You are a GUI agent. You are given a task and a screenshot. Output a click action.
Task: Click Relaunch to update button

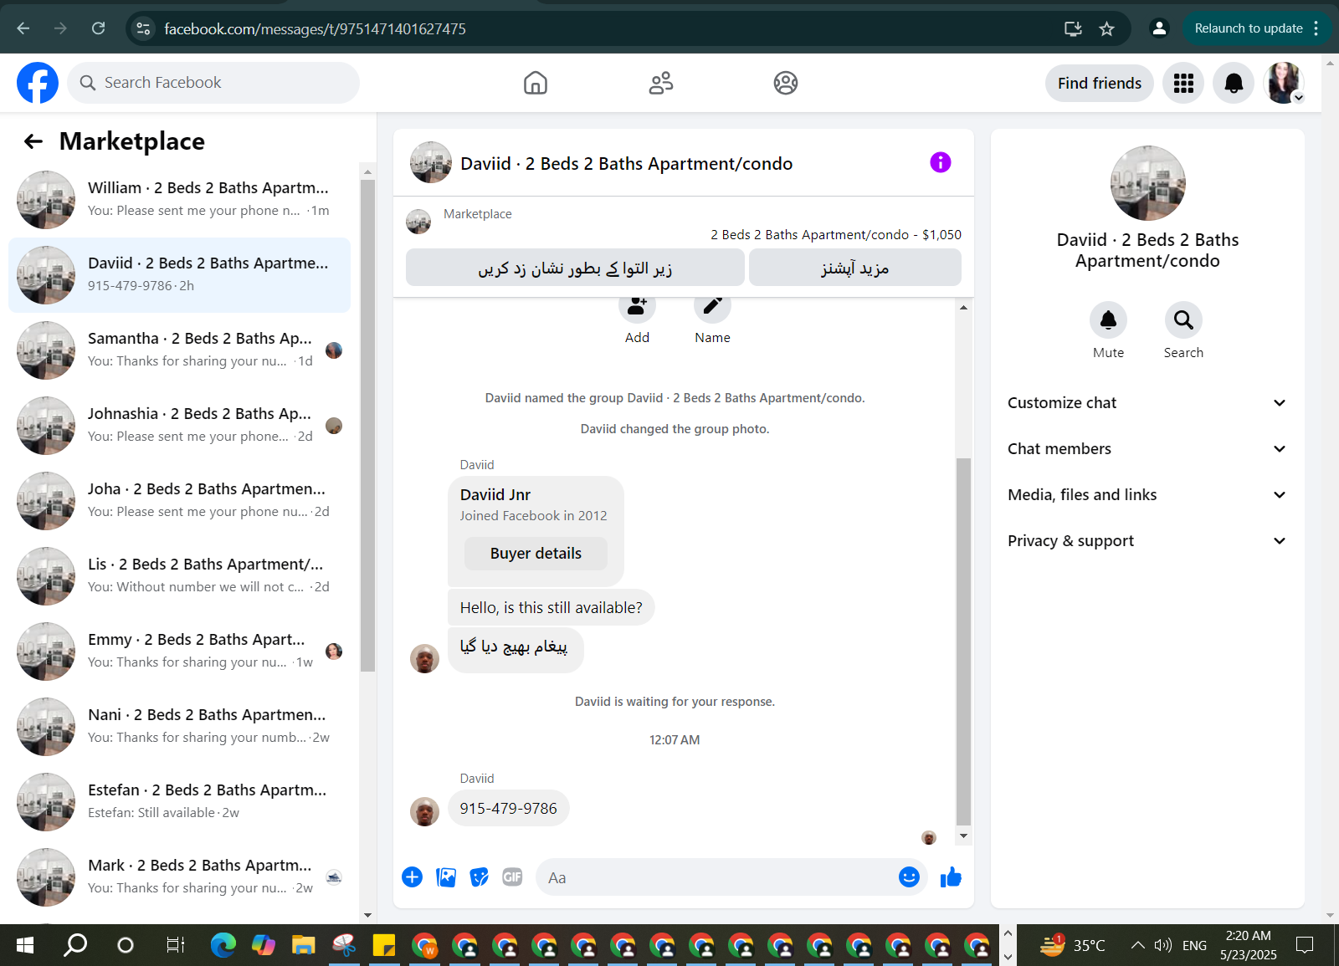[x=1249, y=28]
